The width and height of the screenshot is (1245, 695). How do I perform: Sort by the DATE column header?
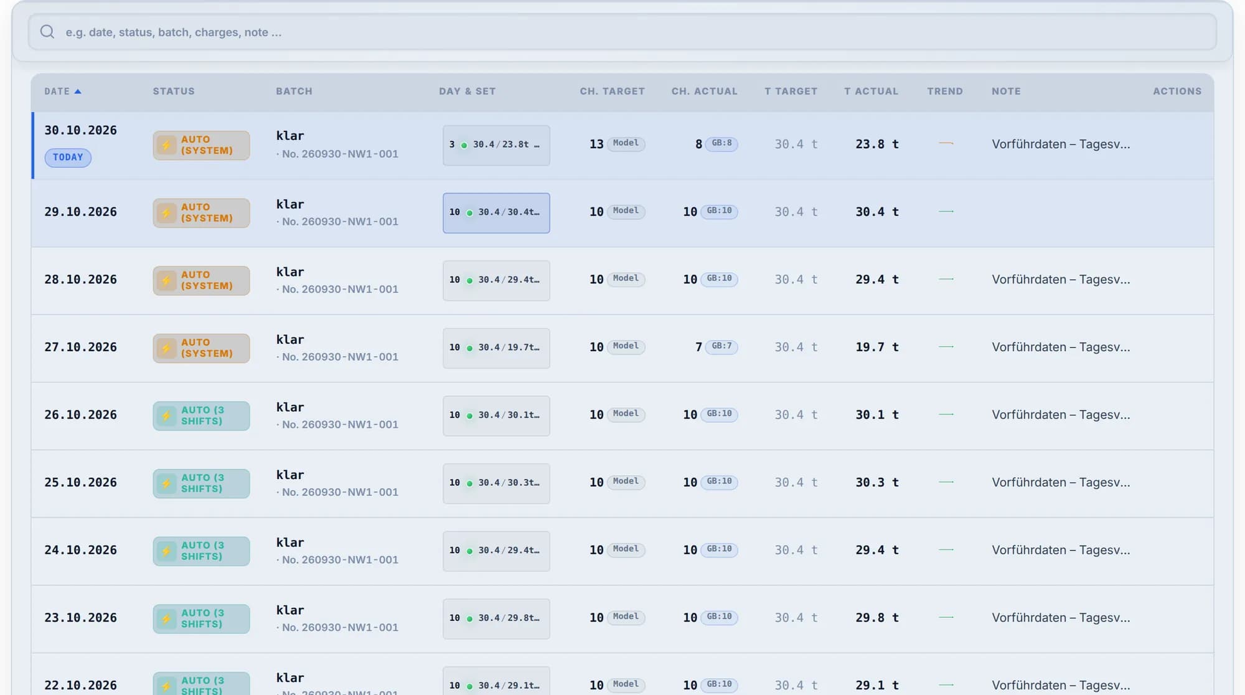[63, 92]
